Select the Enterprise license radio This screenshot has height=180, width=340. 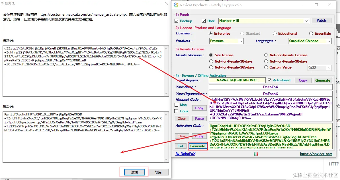(x=210, y=33)
